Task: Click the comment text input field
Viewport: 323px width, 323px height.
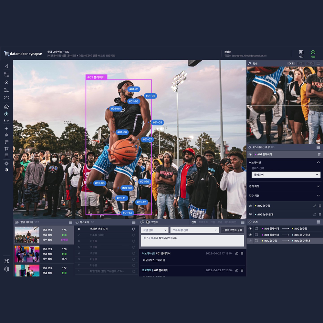Action: click(193, 241)
